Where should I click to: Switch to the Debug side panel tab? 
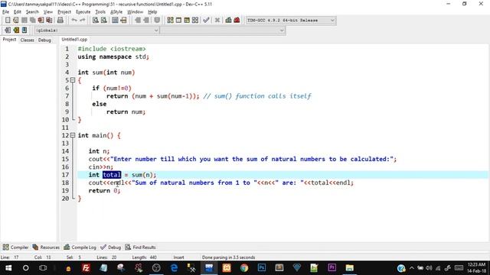tap(44, 40)
